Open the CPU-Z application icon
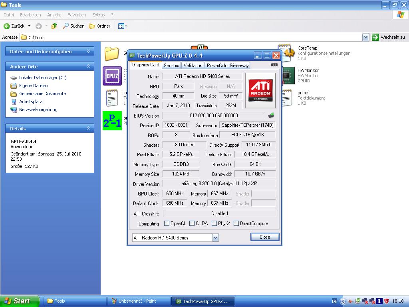The image size is (409, 307). [x=112, y=76]
